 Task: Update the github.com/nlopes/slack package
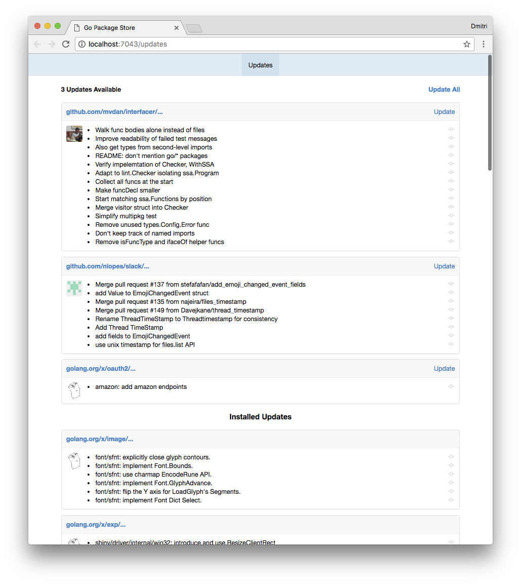click(444, 266)
